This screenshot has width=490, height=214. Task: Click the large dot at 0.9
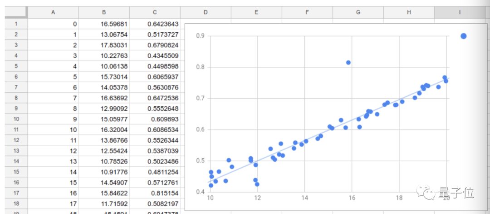[x=463, y=36]
